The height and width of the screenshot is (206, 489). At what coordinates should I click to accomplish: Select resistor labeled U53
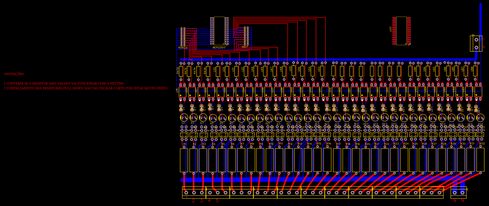(x=322, y=71)
